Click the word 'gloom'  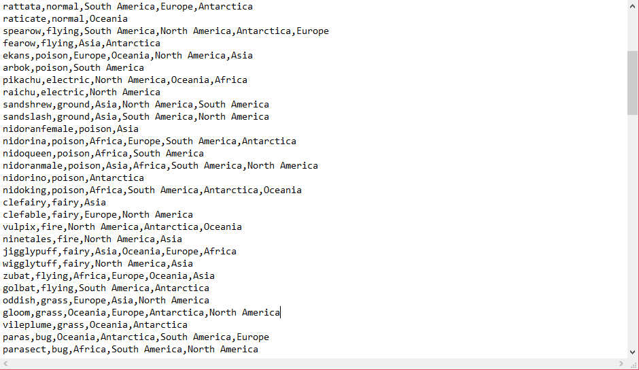16,312
